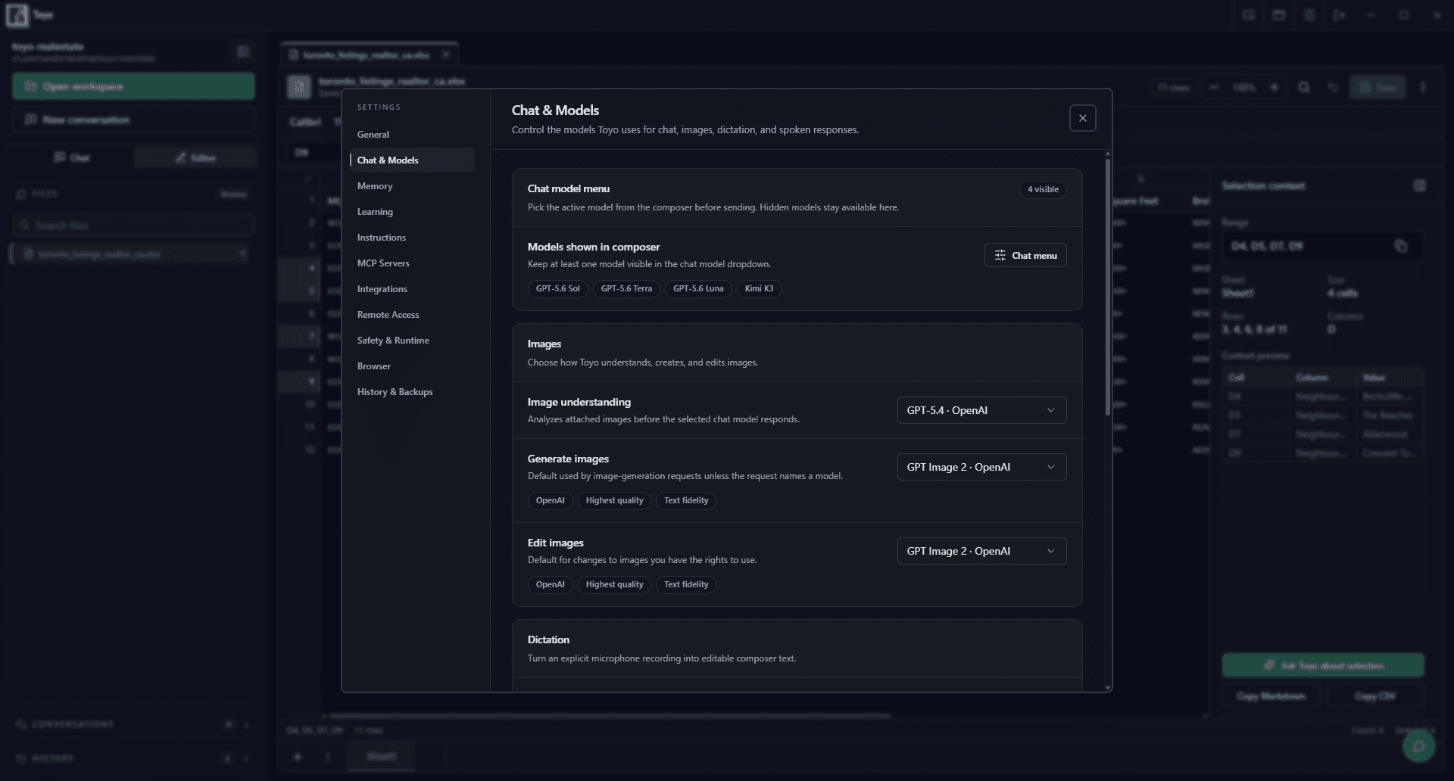Click the 4 visible badge
1454x781 pixels.
(x=1043, y=189)
